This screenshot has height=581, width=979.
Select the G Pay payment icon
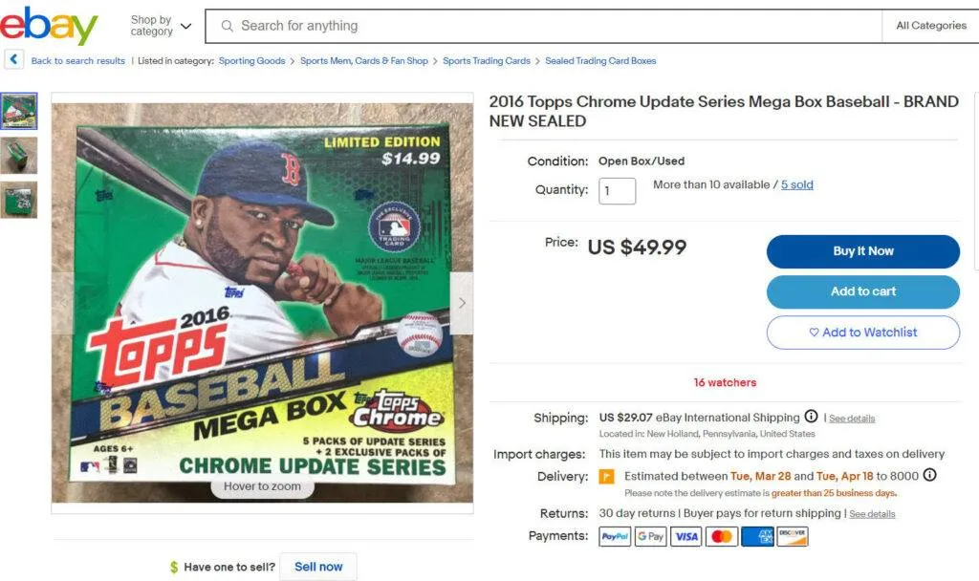650,536
